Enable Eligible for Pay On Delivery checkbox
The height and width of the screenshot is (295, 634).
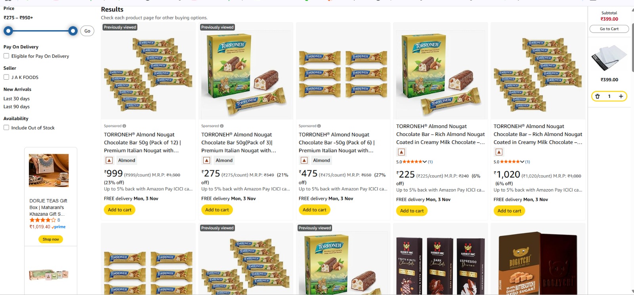(6, 56)
